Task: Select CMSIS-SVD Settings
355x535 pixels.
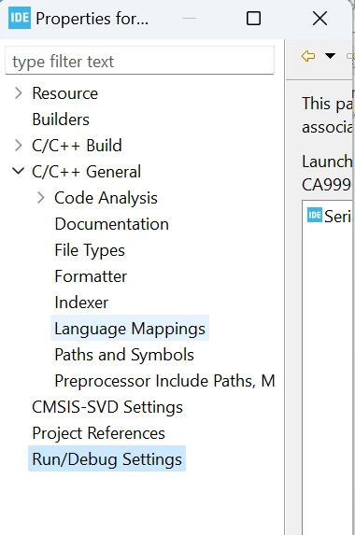Action: coord(107,407)
